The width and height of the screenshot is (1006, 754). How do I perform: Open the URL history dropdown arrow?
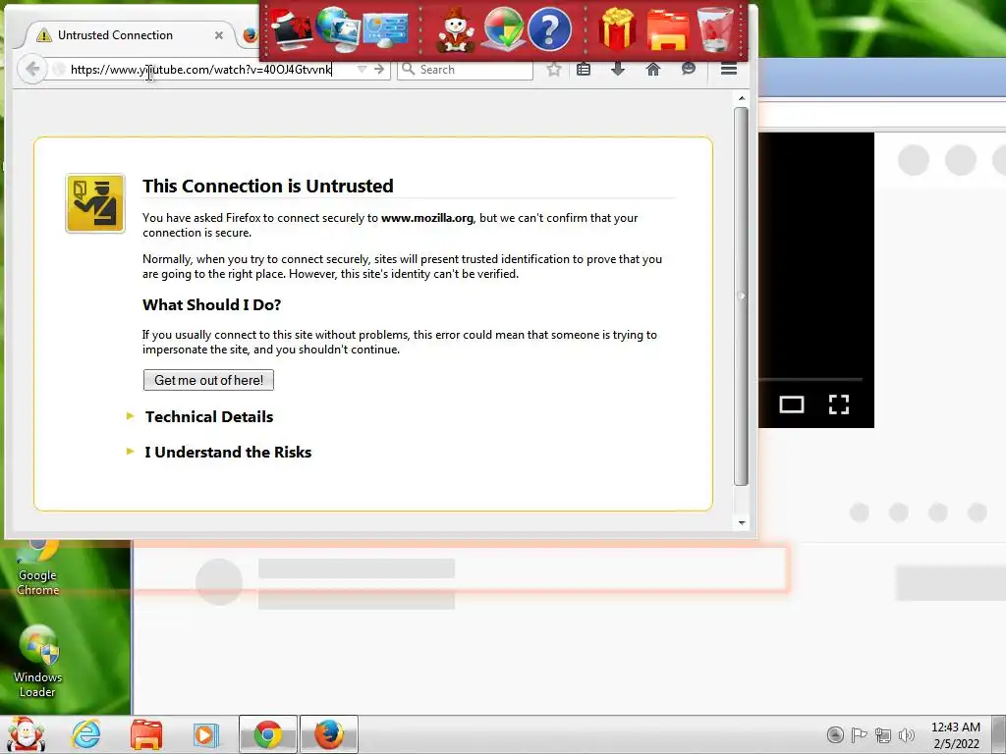tap(362, 70)
